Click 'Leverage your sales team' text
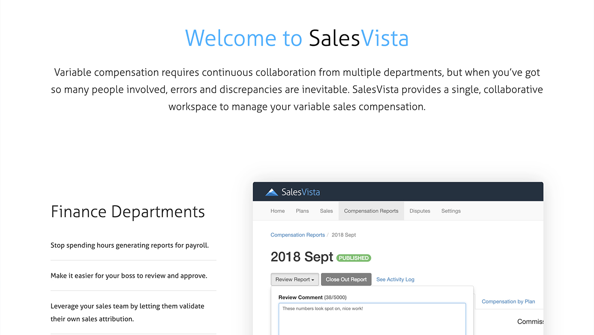This screenshot has width=594, height=335. click(x=127, y=312)
